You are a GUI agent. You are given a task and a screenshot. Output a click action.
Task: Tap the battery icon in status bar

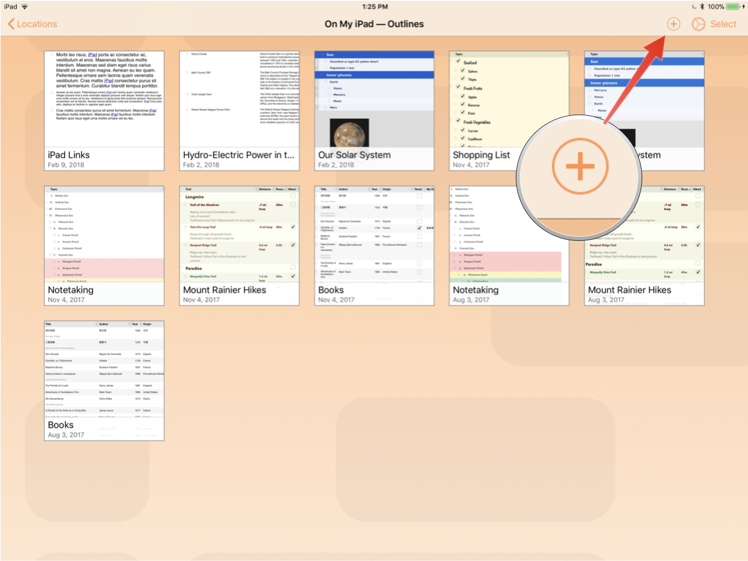(x=734, y=6)
